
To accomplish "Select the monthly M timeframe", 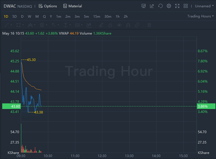I will (x=37, y=17).
